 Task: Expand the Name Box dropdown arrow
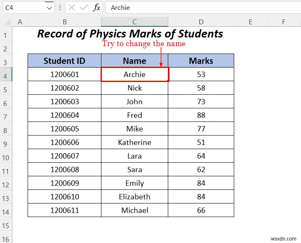(x=49, y=8)
